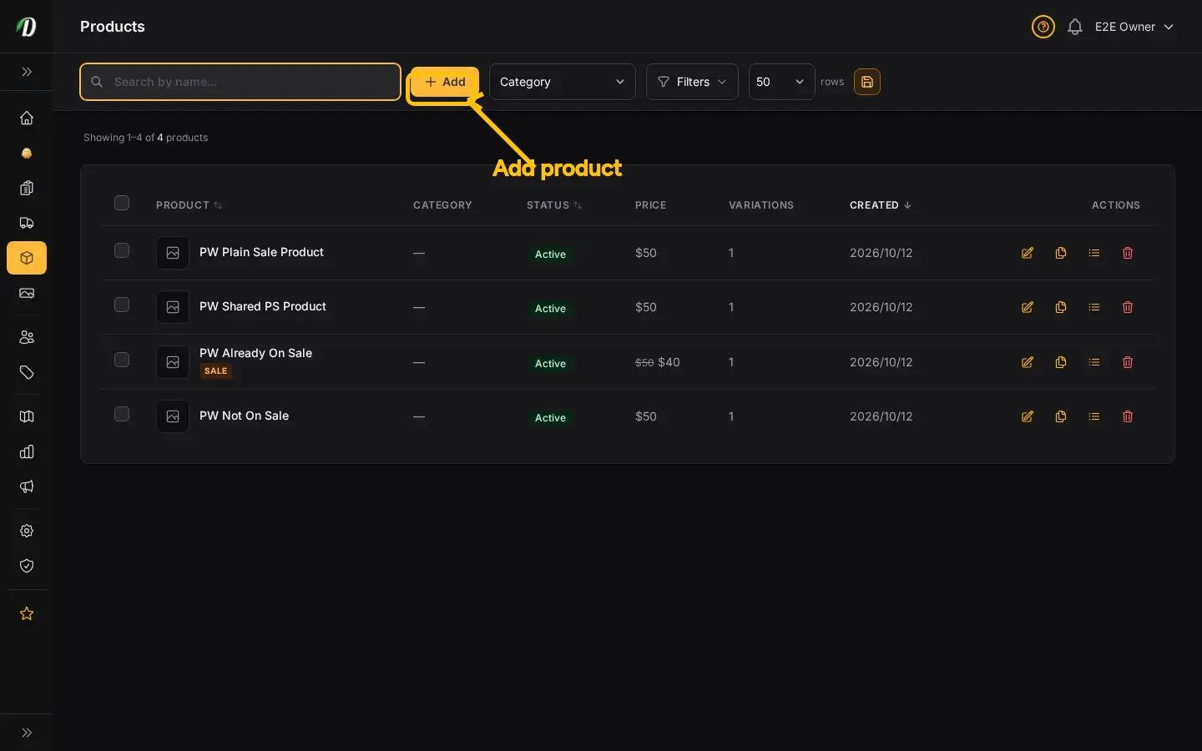Click the save view icon beside rows
The width and height of the screenshot is (1202, 751).
[x=867, y=82]
